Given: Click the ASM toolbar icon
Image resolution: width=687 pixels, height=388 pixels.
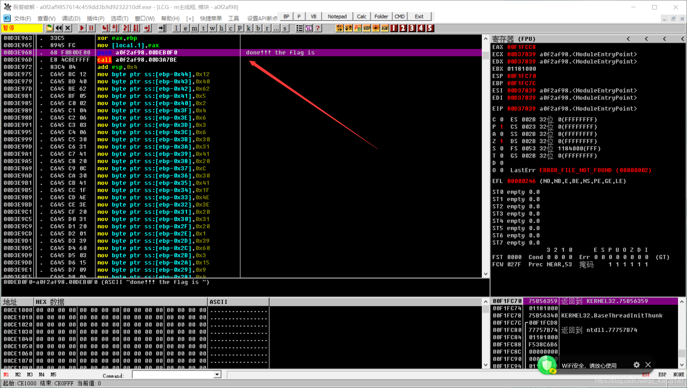Looking at the screenshot, I should [385, 28].
